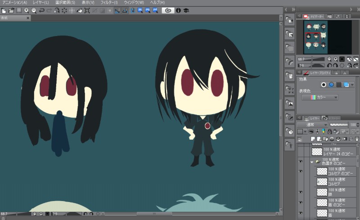Close the 表紙 canvas tab
This screenshot has height=220, width=360.
pyautogui.click(x=28, y=18)
